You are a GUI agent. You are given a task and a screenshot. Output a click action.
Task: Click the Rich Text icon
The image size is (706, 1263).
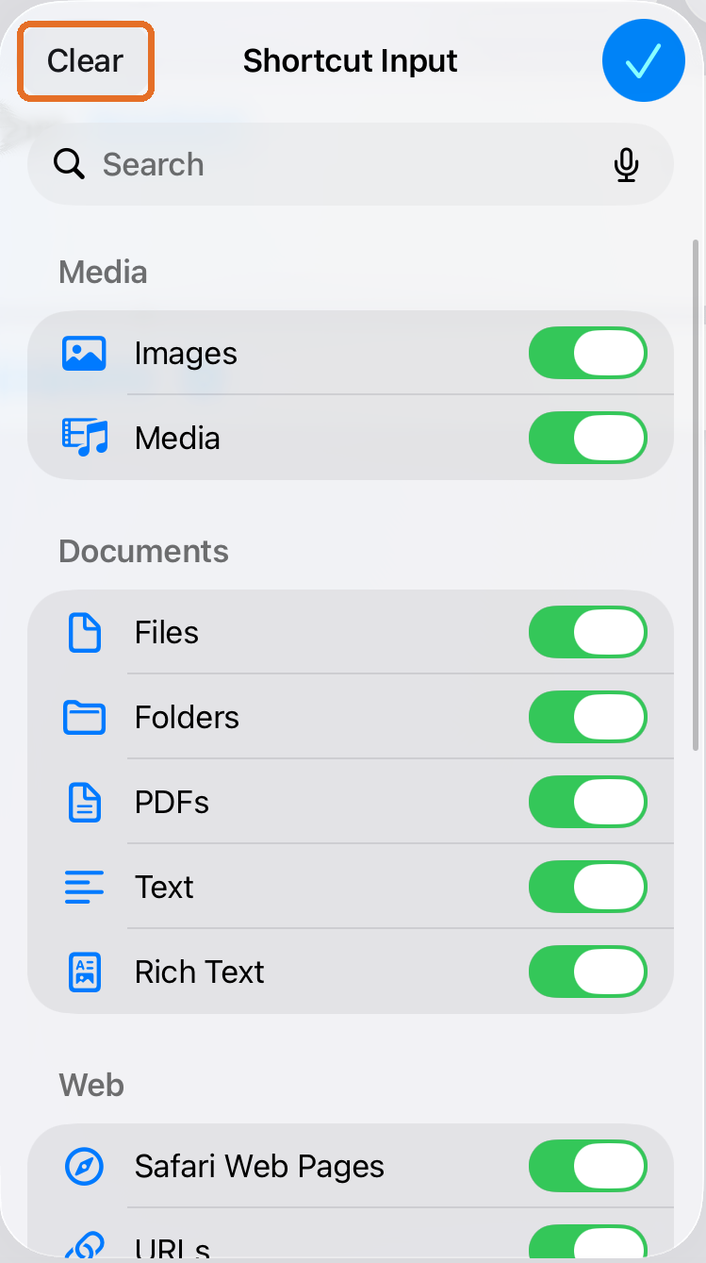click(85, 972)
